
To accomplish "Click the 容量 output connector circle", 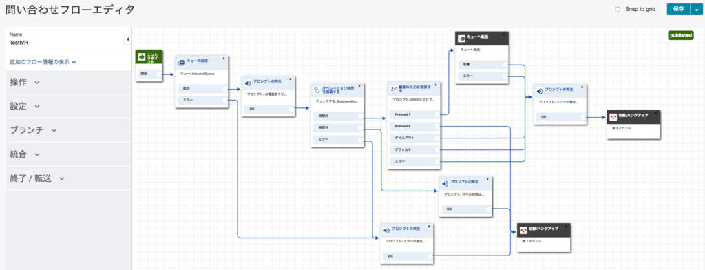I will pos(505,65).
